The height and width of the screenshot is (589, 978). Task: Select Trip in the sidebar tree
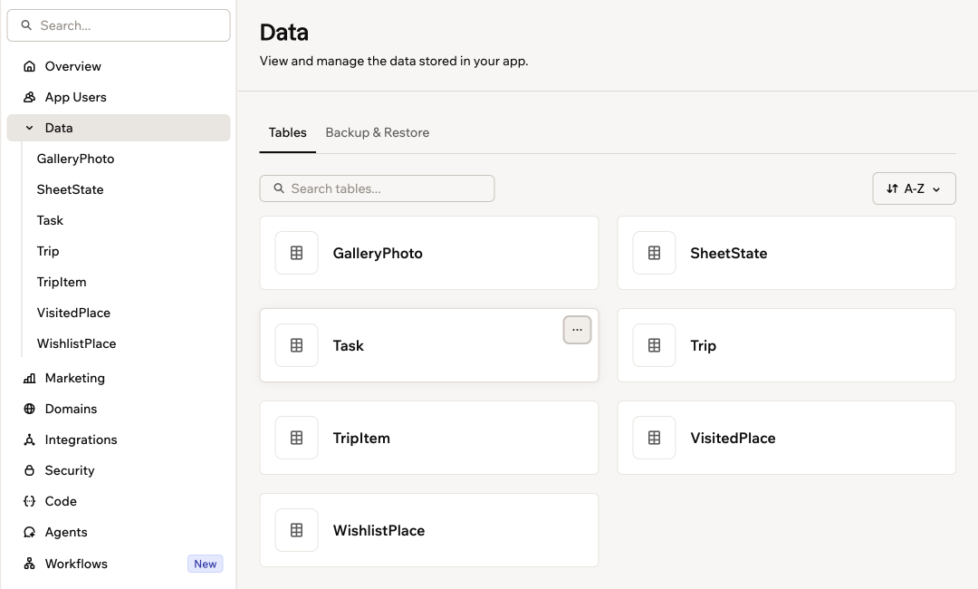[48, 251]
